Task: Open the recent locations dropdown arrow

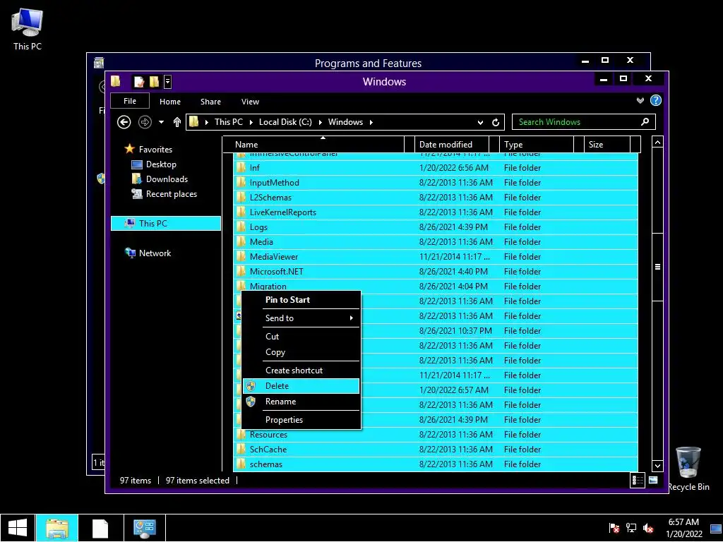Action: [161, 122]
